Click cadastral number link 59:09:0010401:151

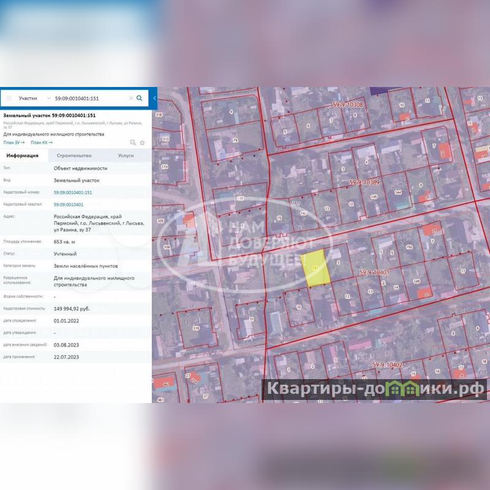[x=73, y=192]
